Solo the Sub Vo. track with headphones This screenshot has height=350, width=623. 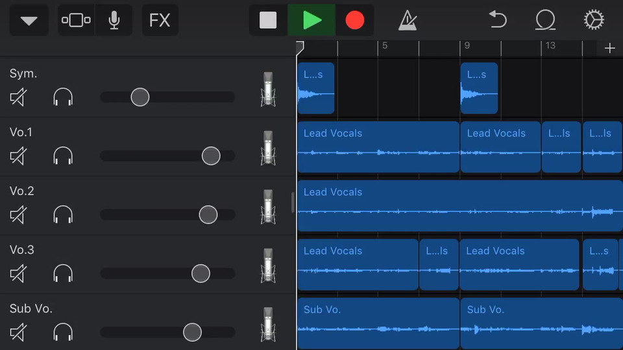[x=63, y=332]
